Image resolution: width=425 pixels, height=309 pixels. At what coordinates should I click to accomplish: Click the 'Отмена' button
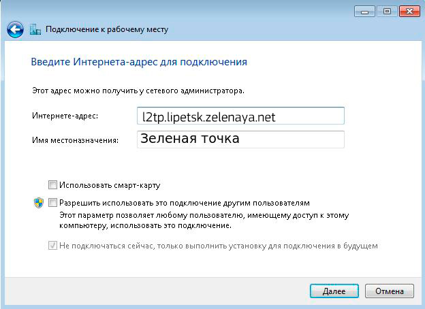click(389, 291)
